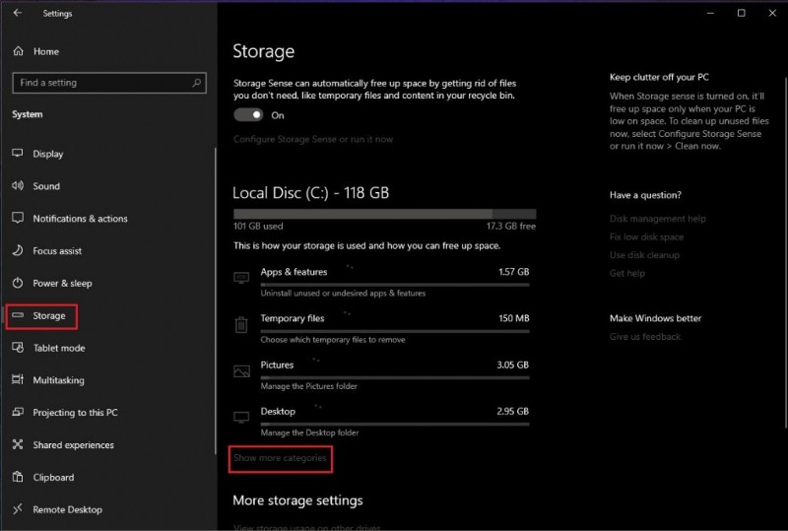Select the Clipboard icon
The image size is (788, 531).
tap(18, 476)
